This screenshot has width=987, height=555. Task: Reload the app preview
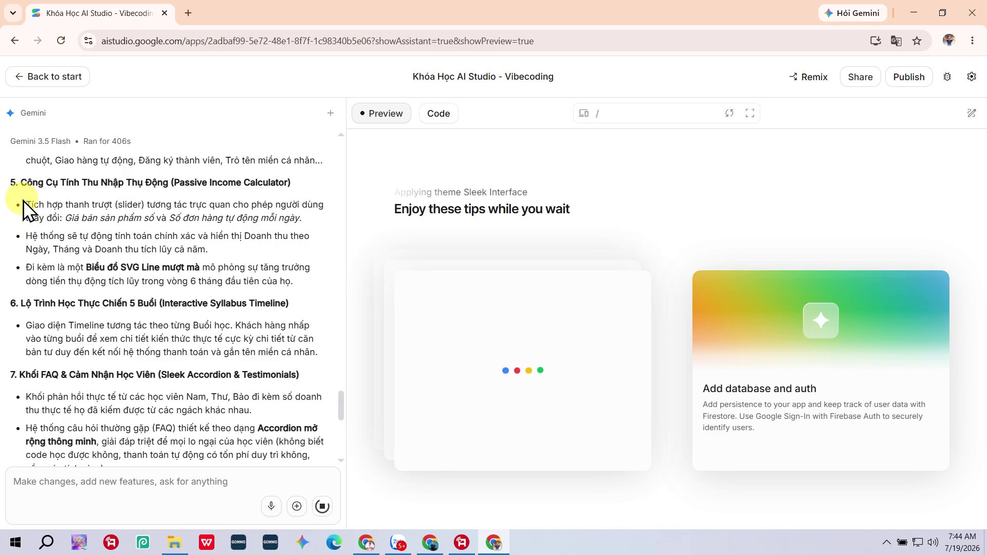tap(729, 113)
